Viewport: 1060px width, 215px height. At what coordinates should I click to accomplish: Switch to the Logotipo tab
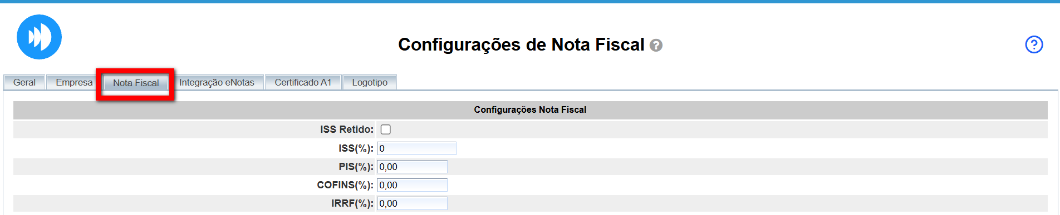click(x=370, y=82)
